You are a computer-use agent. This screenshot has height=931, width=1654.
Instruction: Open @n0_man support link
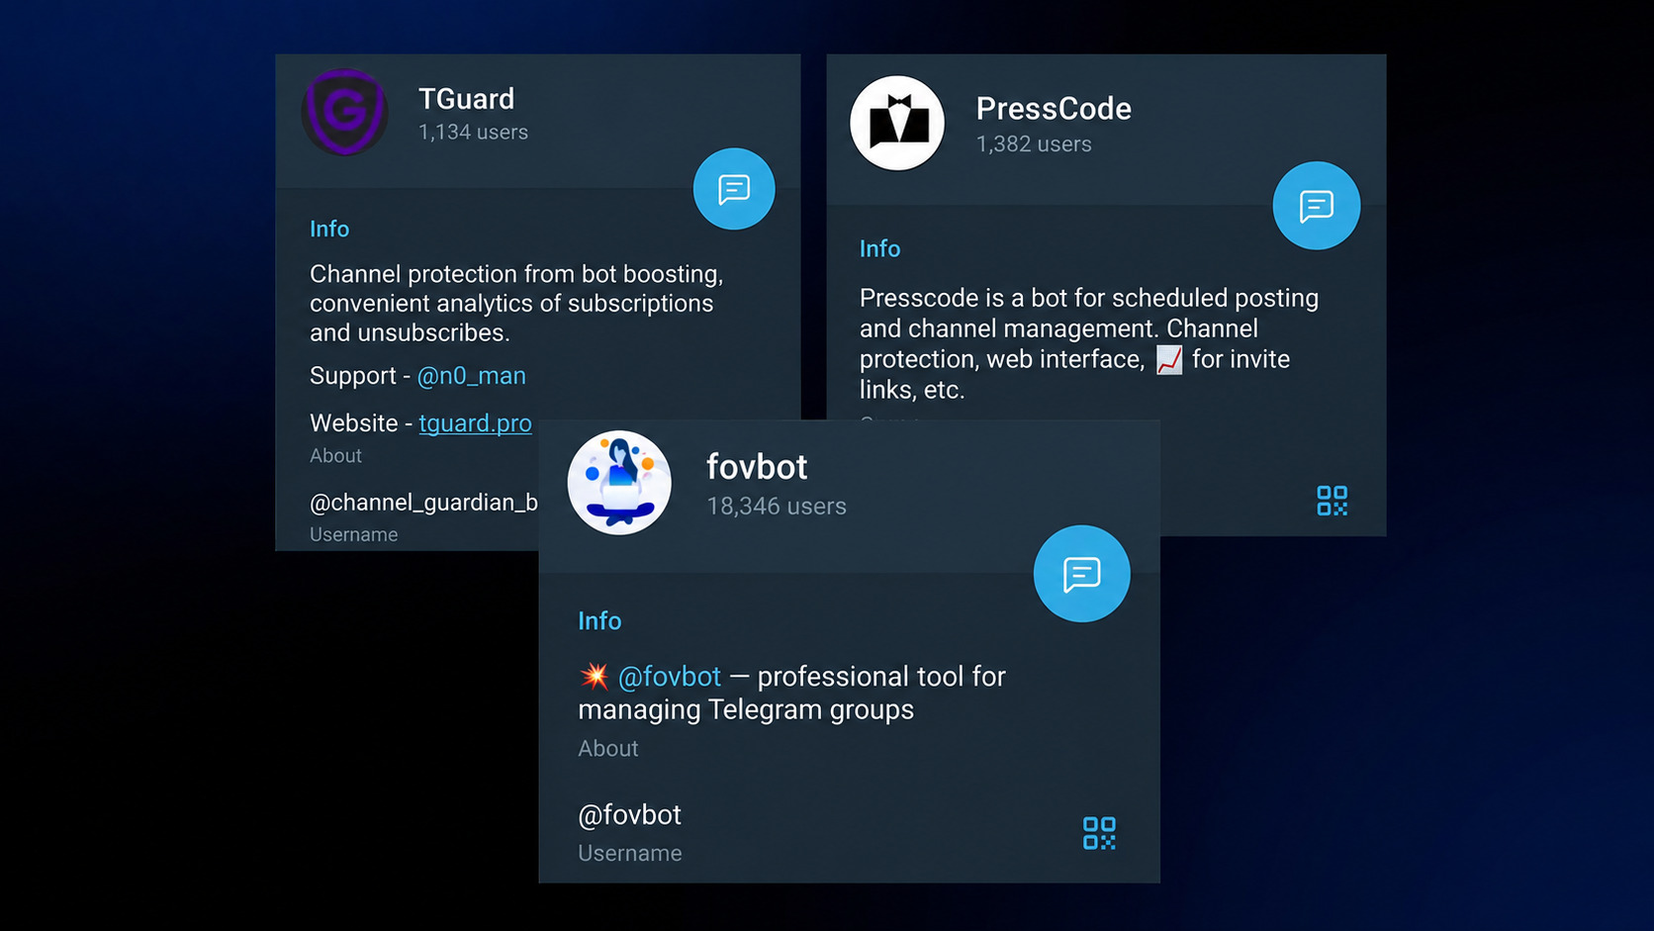[x=472, y=376]
